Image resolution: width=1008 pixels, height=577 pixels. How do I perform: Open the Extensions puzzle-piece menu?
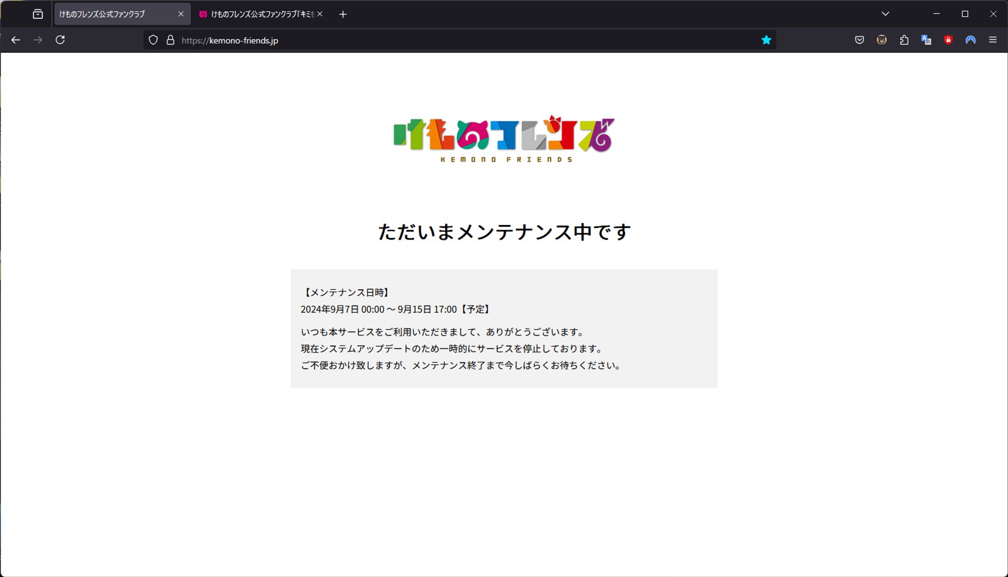904,40
